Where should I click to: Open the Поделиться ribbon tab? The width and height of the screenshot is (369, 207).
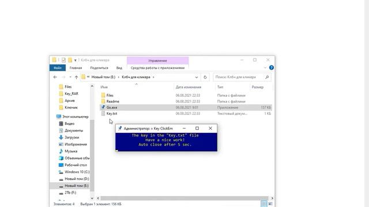click(99, 68)
